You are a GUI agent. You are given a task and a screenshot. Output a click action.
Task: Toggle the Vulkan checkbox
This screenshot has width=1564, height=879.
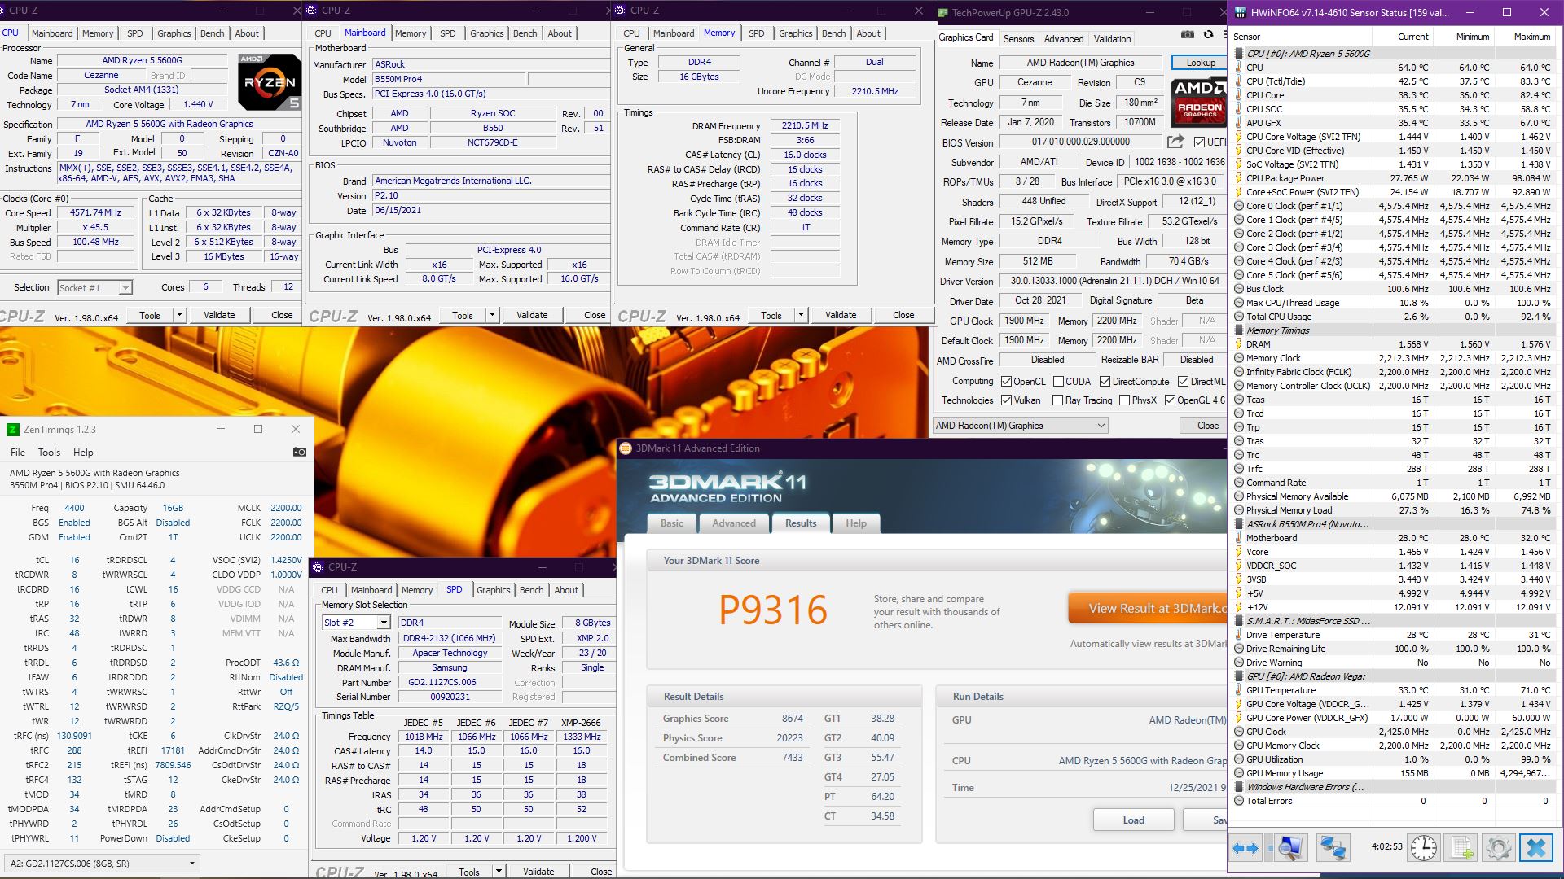1006,400
